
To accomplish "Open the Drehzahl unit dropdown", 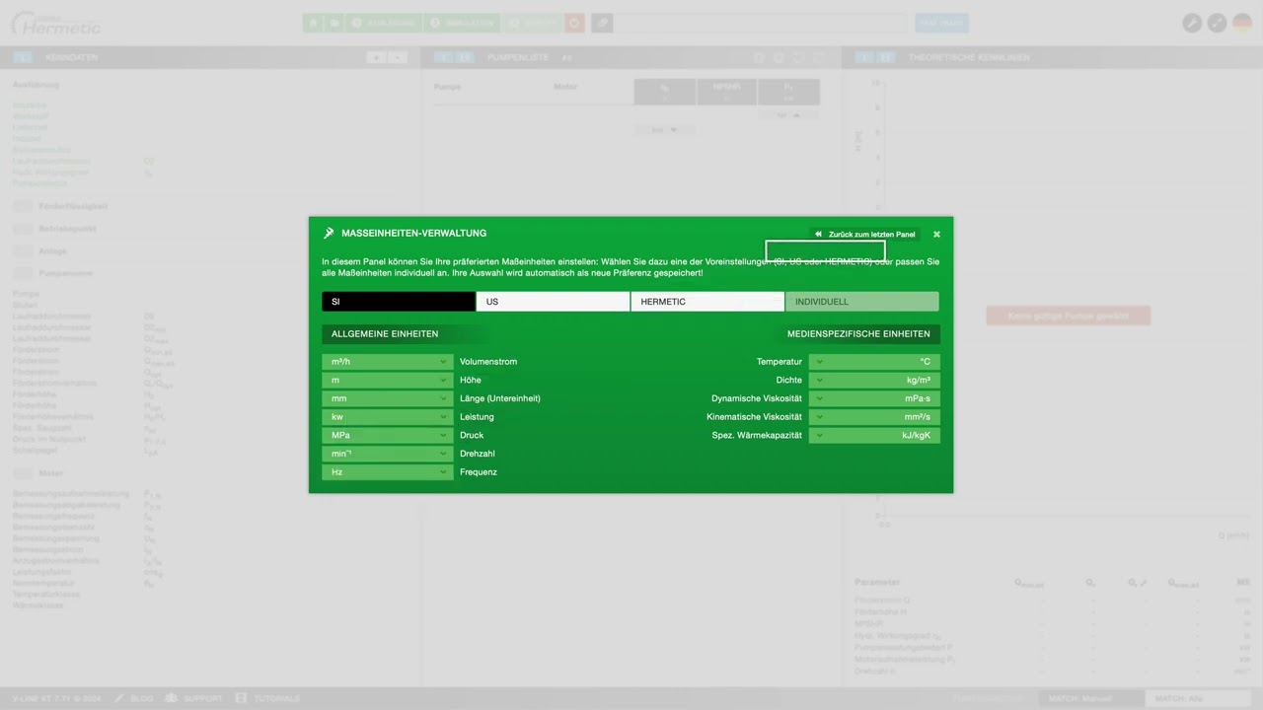I will tap(388, 454).
